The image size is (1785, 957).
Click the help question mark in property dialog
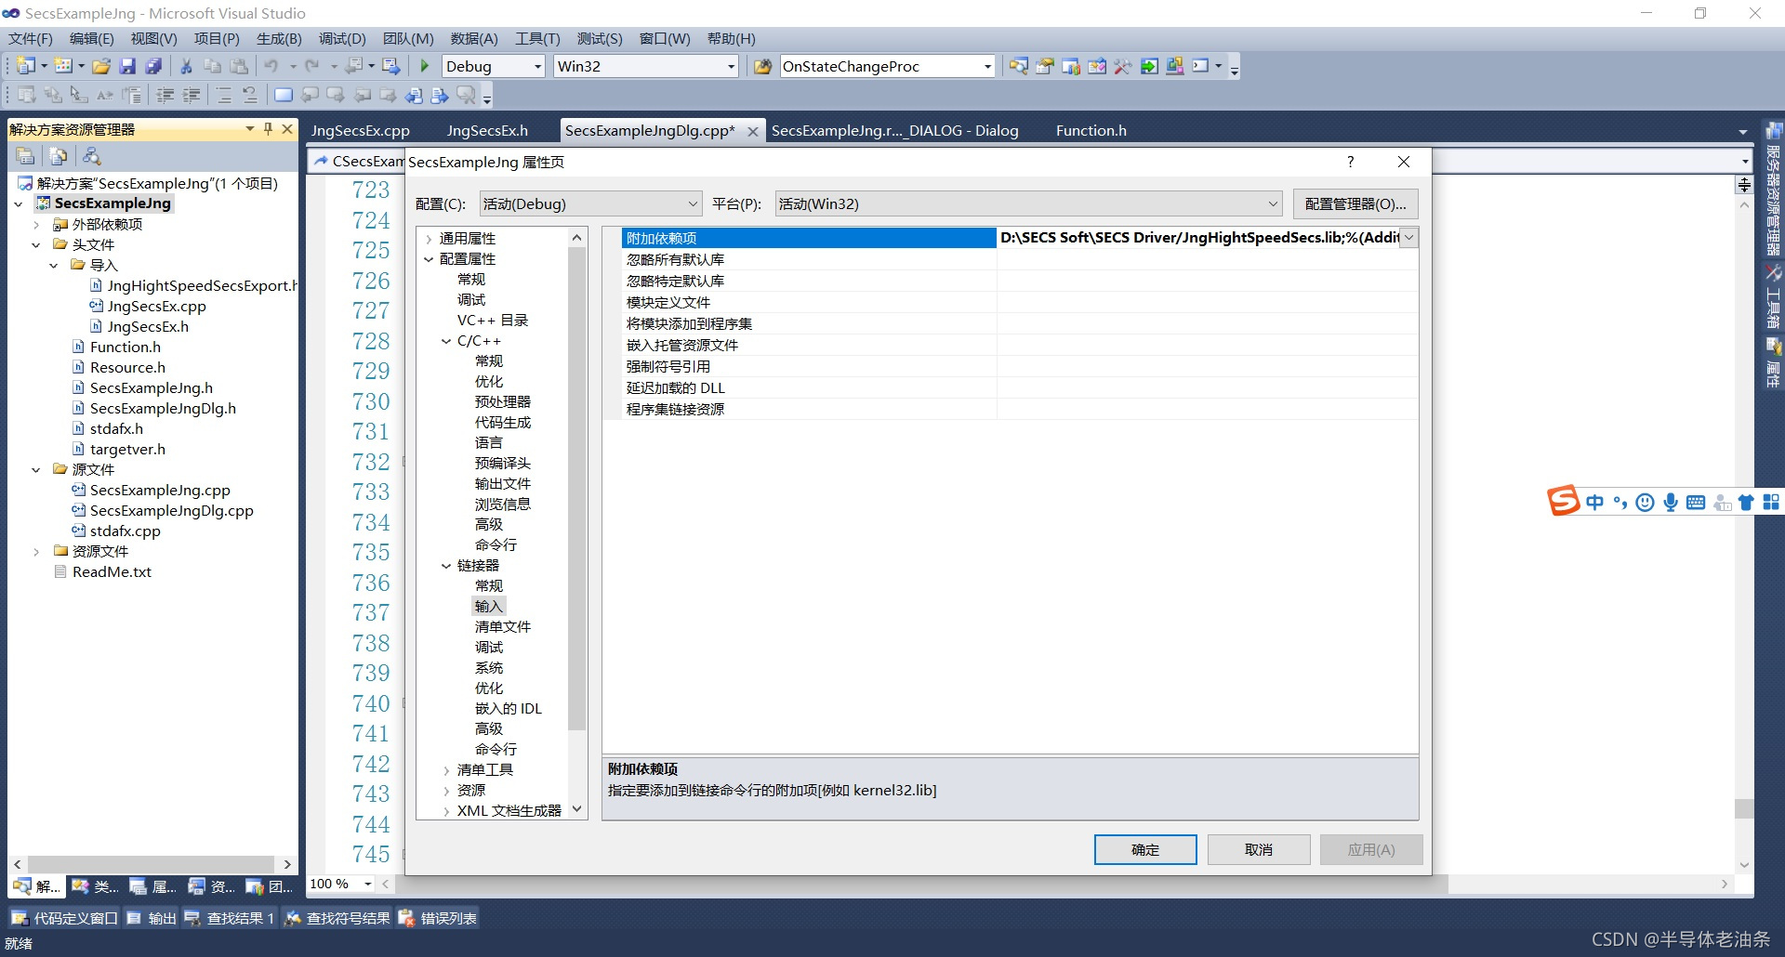coord(1350,162)
